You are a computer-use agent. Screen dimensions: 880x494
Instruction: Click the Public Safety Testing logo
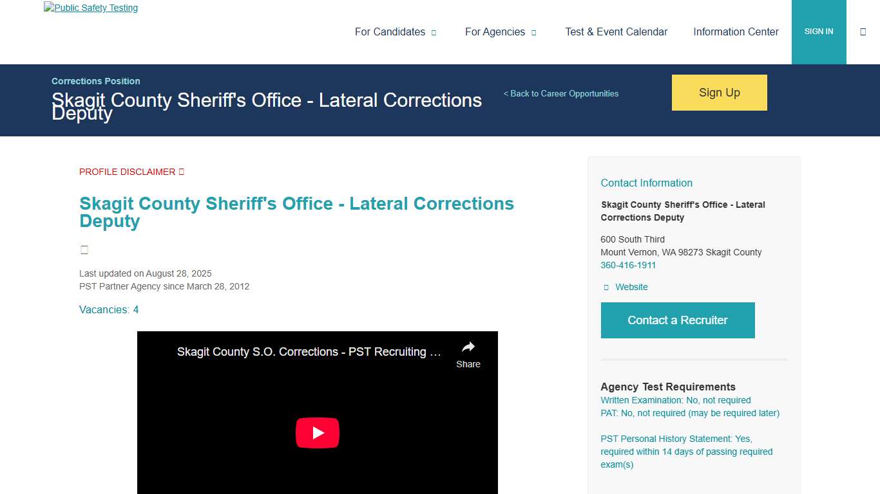point(90,8)
